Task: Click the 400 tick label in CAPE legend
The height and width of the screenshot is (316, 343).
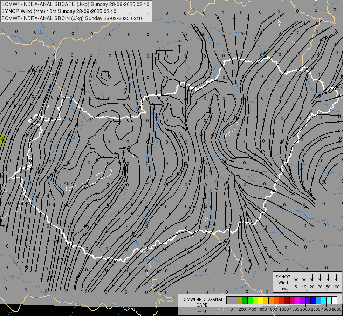Action: click(253, 309)
